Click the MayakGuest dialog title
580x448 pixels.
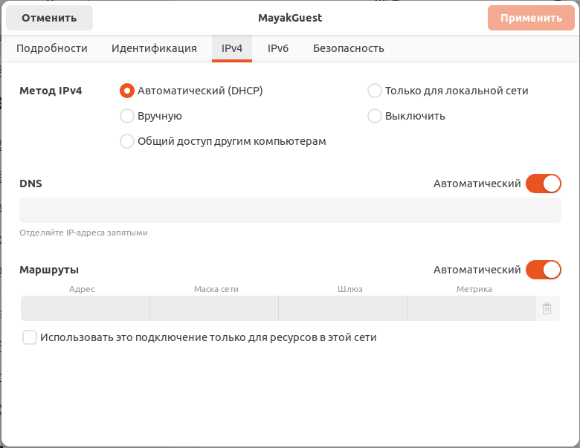tap(290, 18)
